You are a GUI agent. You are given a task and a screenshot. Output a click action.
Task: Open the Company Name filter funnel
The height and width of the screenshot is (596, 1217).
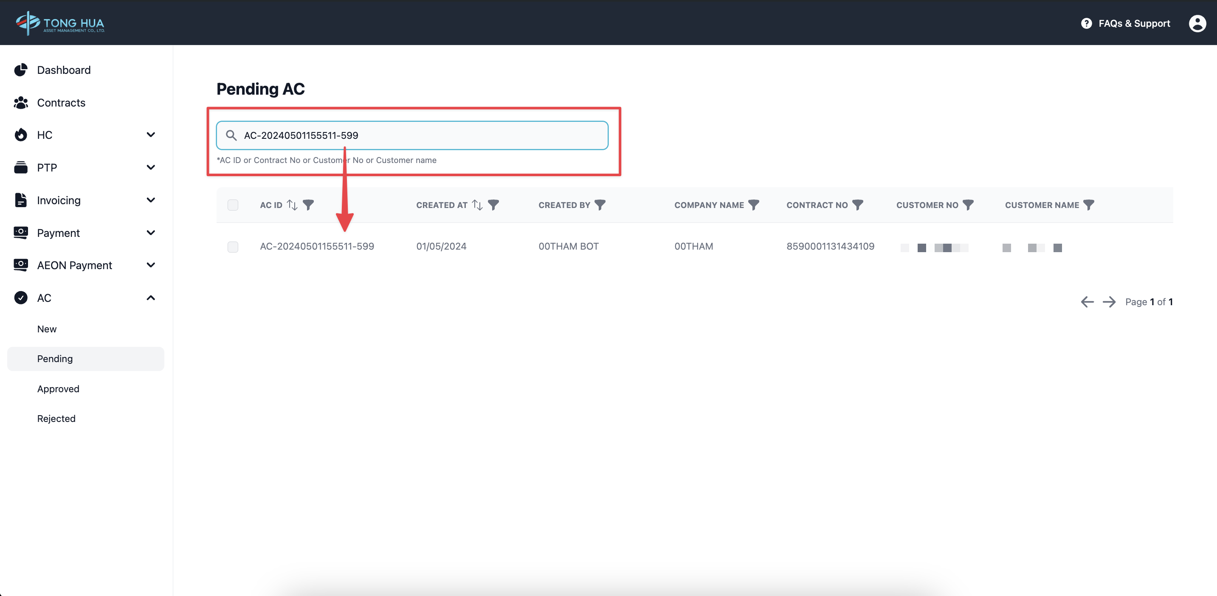[754, 205]
